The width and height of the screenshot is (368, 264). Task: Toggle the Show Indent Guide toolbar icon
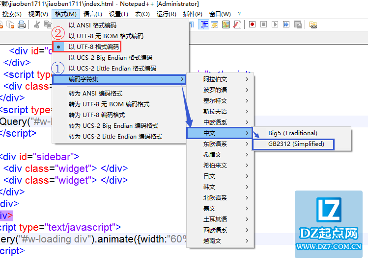(x=204, y=24)
